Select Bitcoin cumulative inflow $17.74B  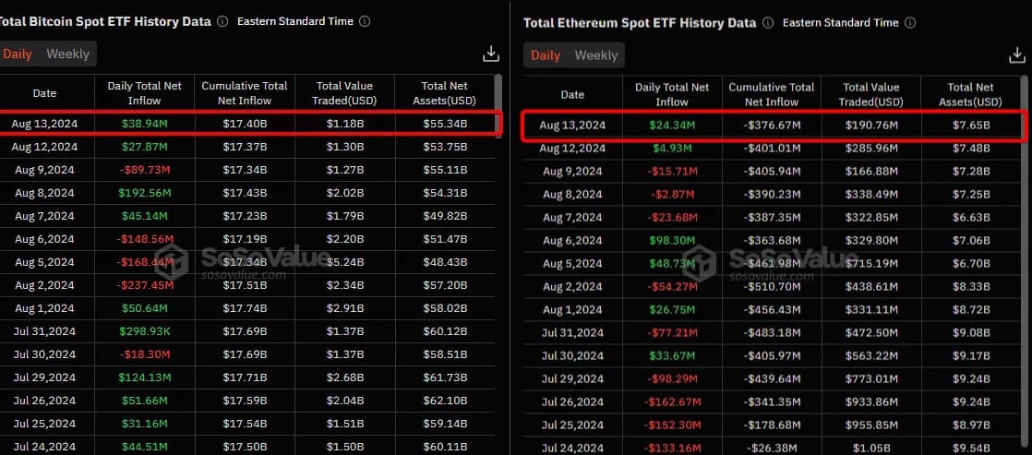tap(245, 308)
